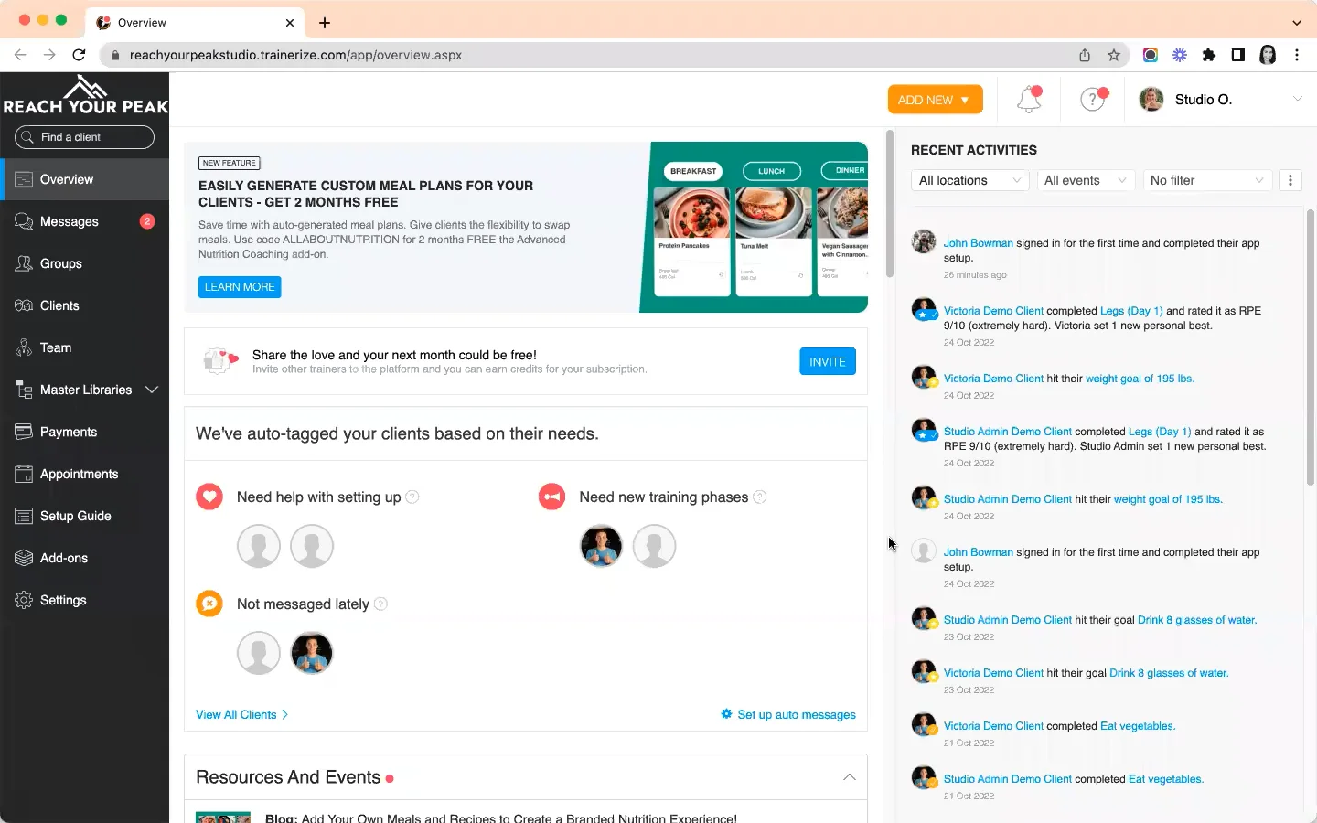Click the browser address bar URL
This screenshot has height=823, width=1317.
295,55
